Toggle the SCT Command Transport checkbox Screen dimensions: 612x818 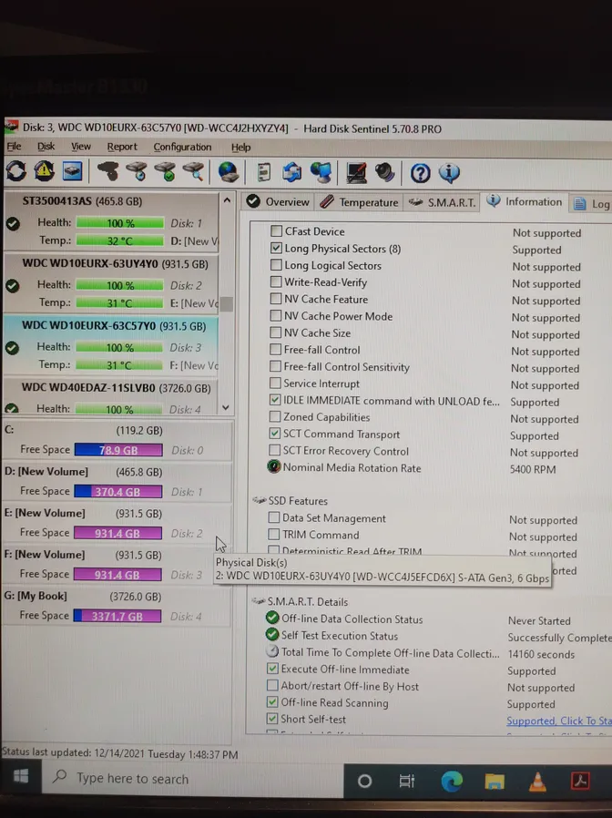tap(275, 433)
